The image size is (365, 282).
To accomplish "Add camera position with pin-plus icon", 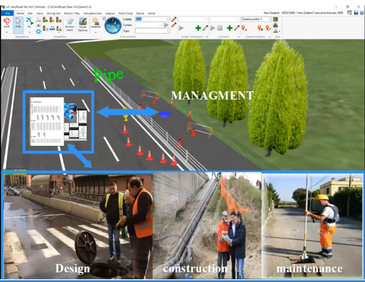I will tap(260, 28).
